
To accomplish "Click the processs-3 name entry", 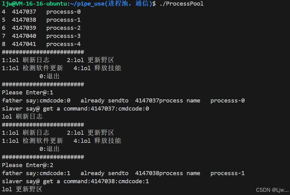I will [x=63, y=36].
